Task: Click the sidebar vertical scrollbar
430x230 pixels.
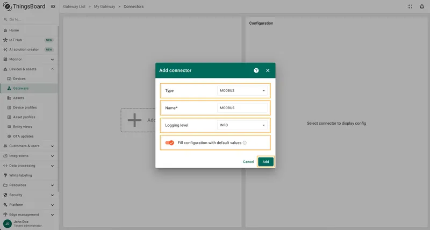Action: coord(58,109)
